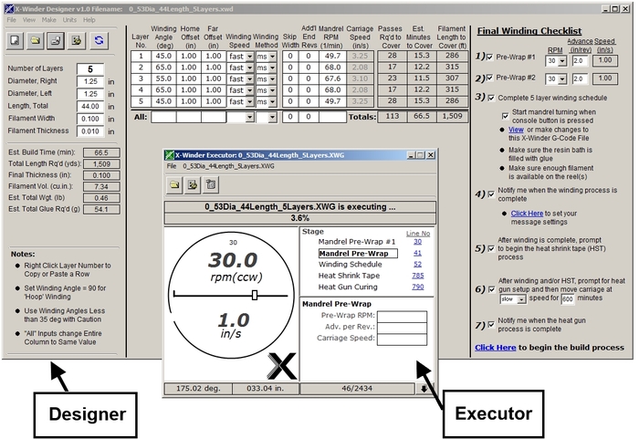Click the Length, Total input field
Viewport: 639px width, 439px height.
click(90, 107)
